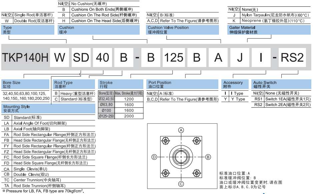Screen dimensions: 313x194
Task: Select the SD mounting code box
Action: click(81, 57)
